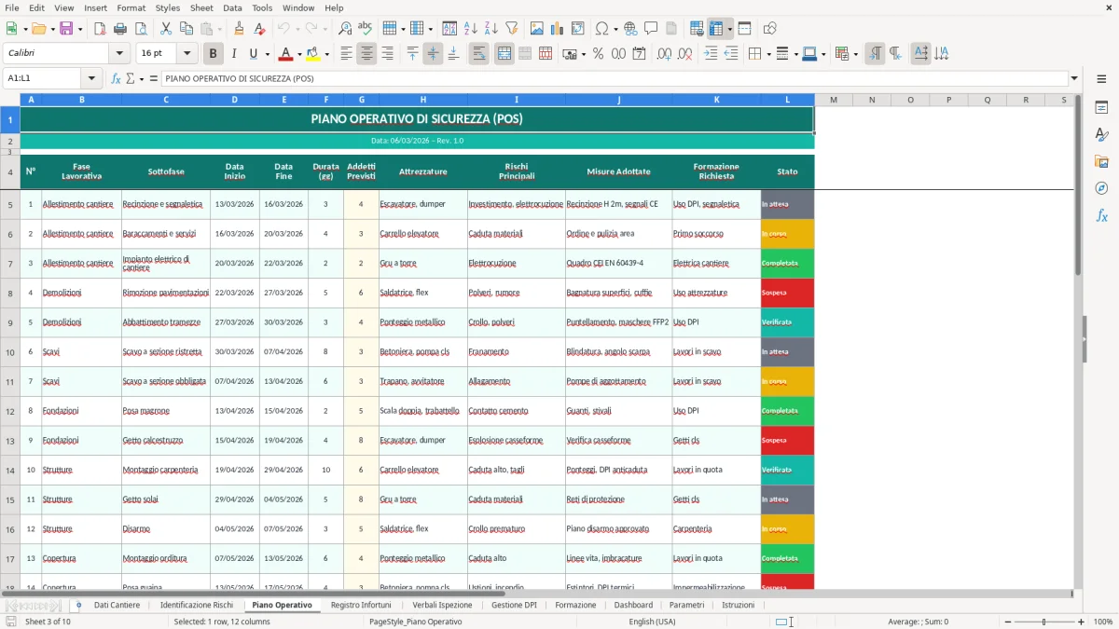Toggle align left
This screenshot has height=629, width=1119.
pyautogui.click(x=346, y=54)
